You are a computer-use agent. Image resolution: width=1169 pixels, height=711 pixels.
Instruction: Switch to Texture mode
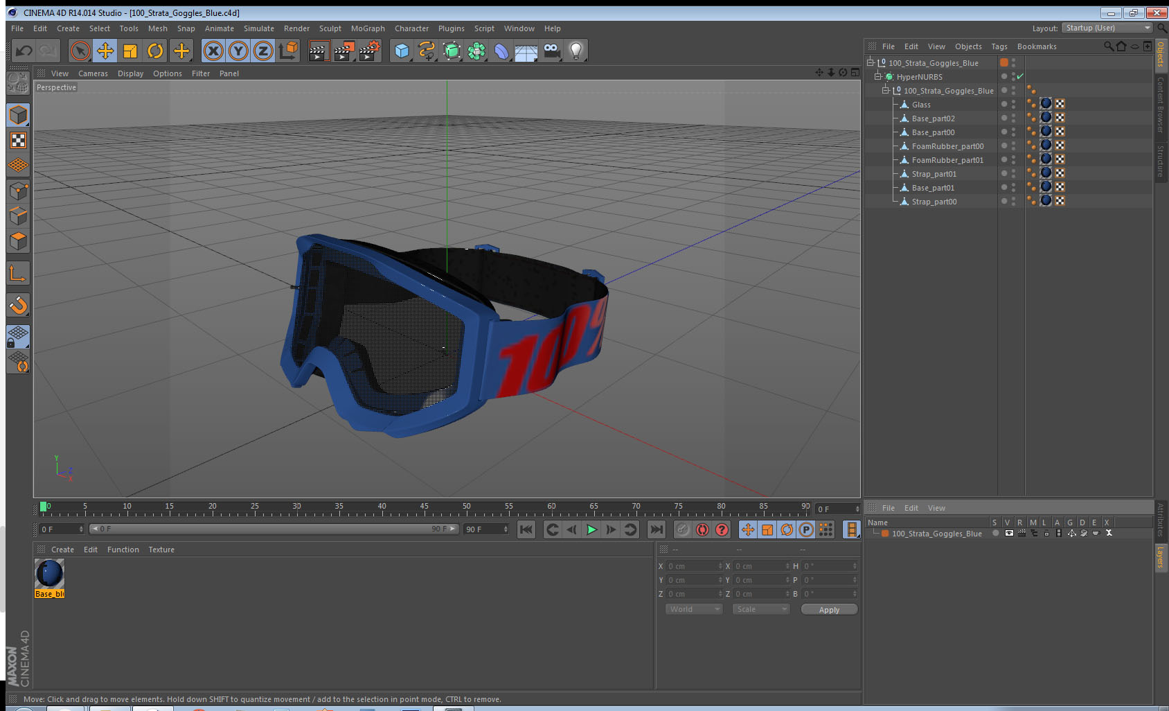point(18,141)
